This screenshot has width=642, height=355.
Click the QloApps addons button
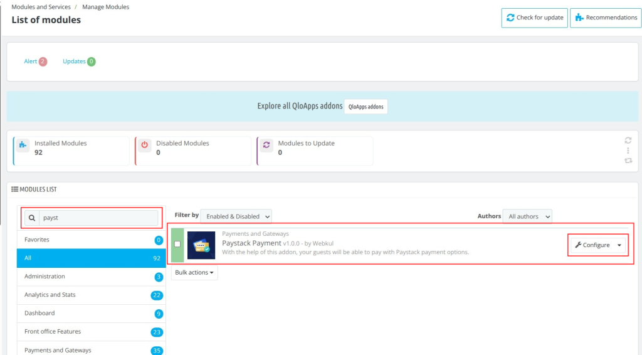(366, 107)
